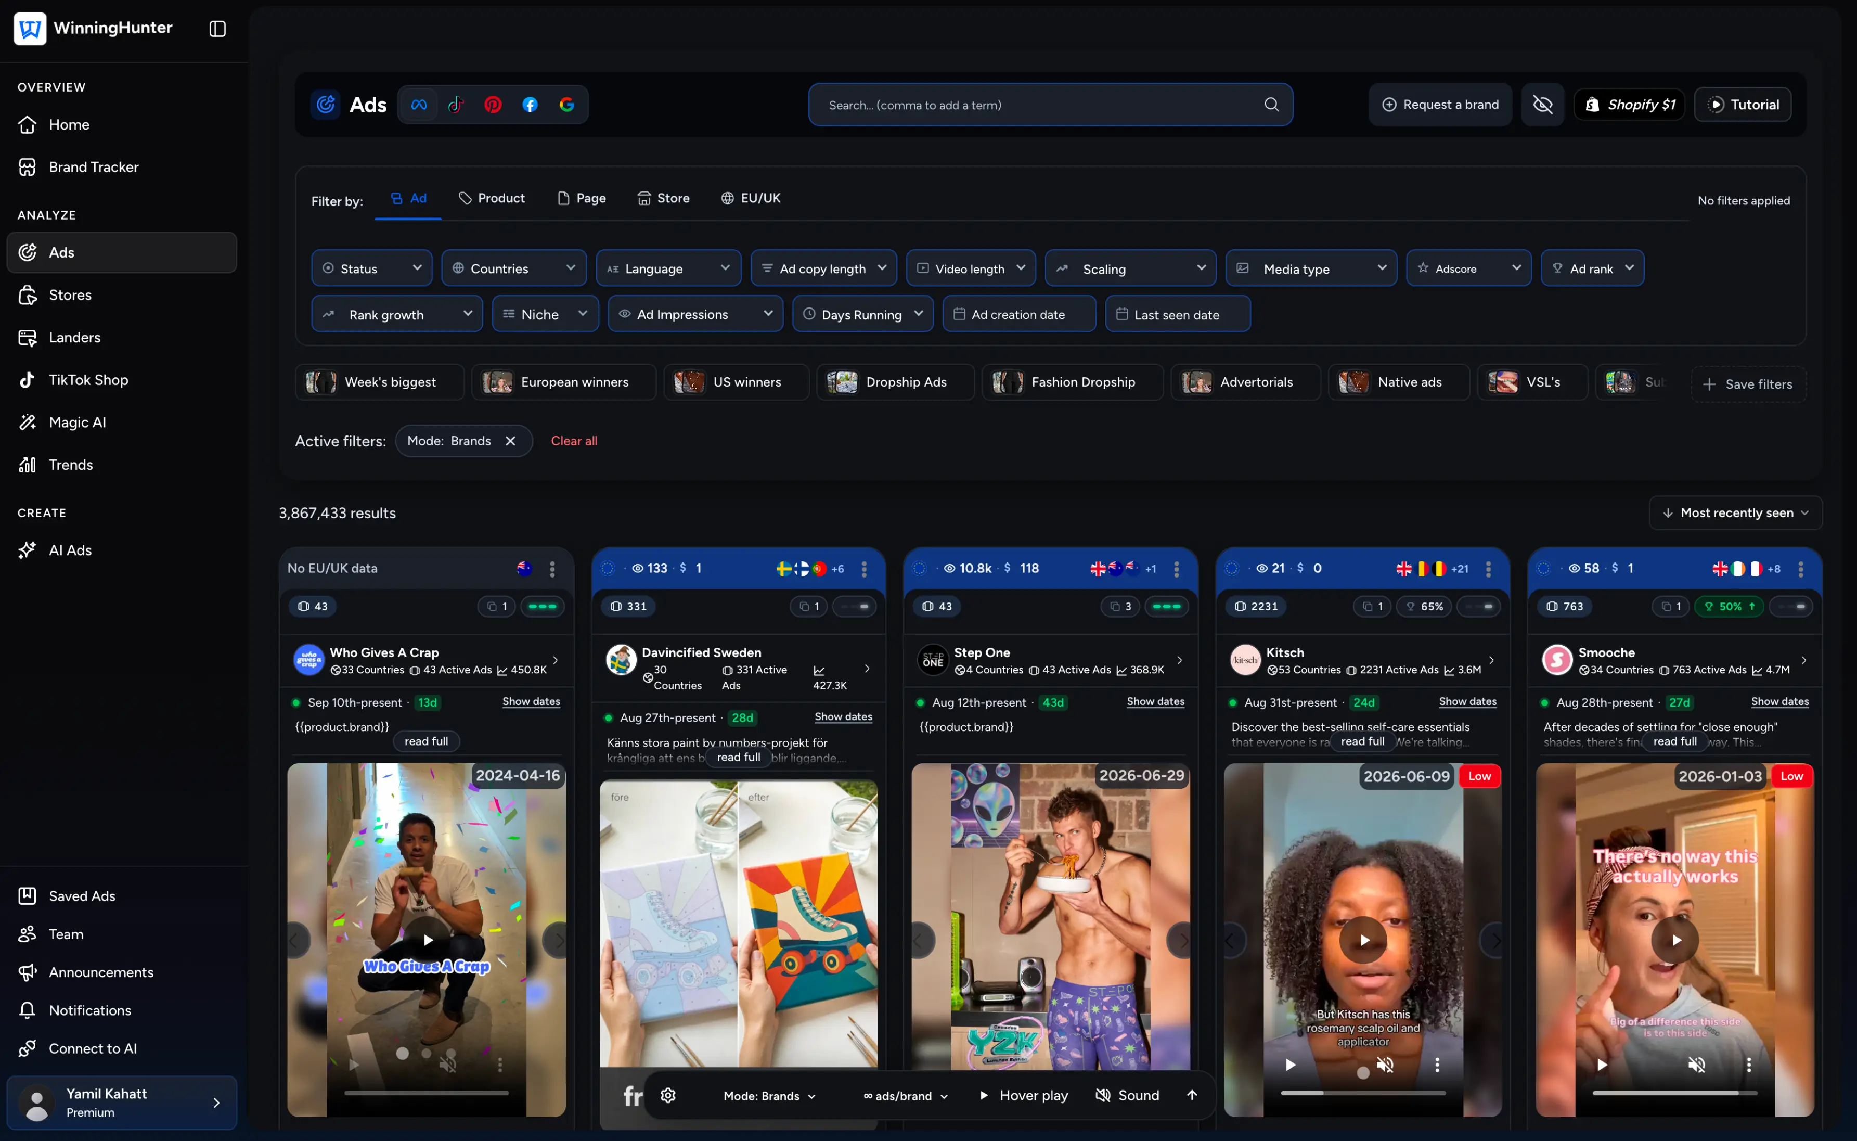Unmute the Kitsch video ad
1857x1141 pixels.
1385,1065
